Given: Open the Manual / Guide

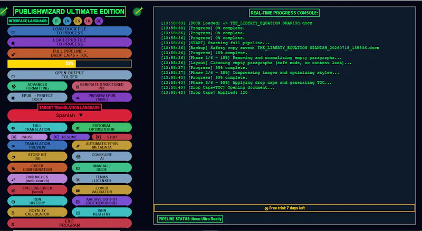Looking at the screenshot, I should (x=102, y=168).
